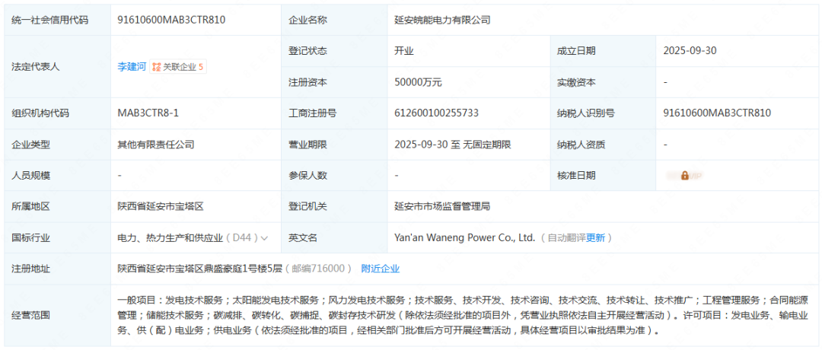
Task: Click 更新 link next to 自动翻译
Action: tap(595, 238)
